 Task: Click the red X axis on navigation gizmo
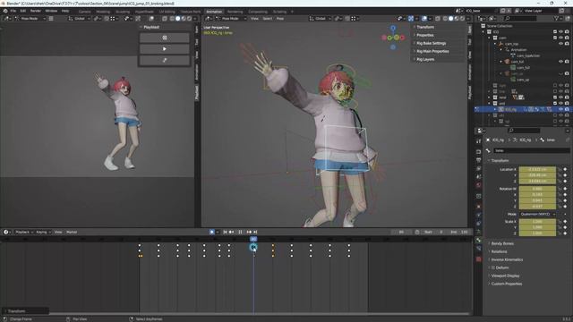[x=402, y=38]
